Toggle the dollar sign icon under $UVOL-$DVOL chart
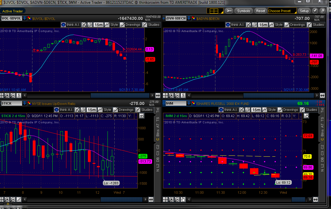Screen dimensions: 331x209 pos(19,95)
